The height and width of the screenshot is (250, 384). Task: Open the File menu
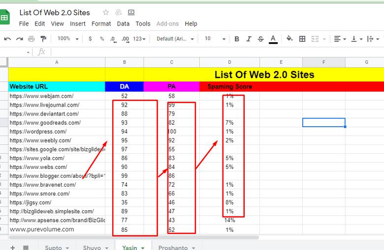coord(24,24)
